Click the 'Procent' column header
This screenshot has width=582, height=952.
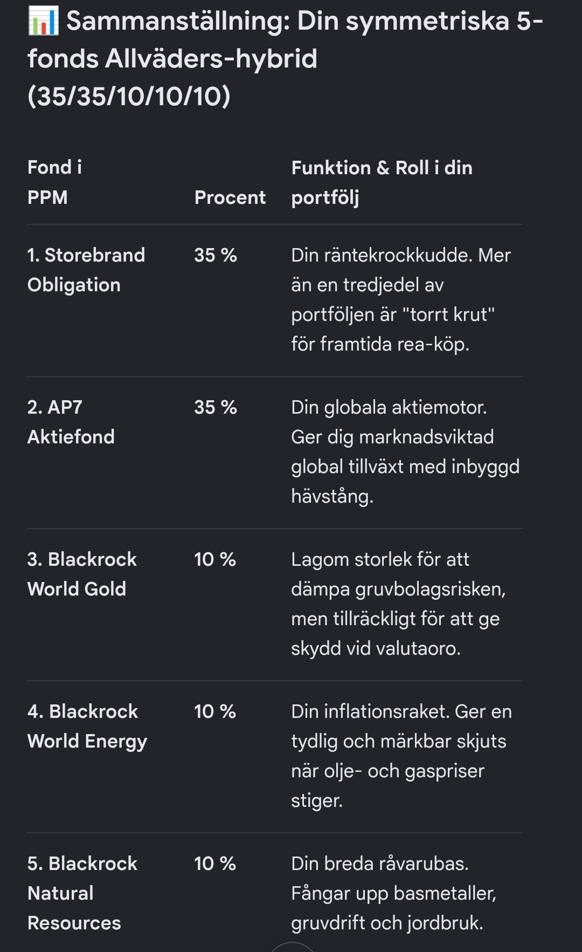pos(230,197)
